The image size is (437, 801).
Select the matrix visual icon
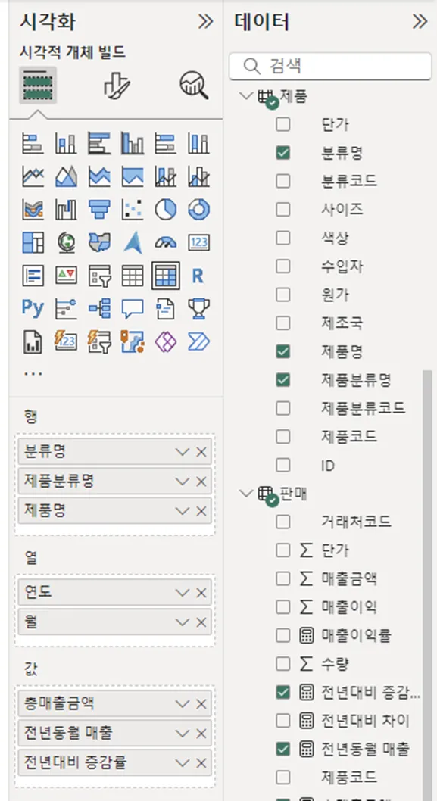pyautogui.click(x=166, y=276)
